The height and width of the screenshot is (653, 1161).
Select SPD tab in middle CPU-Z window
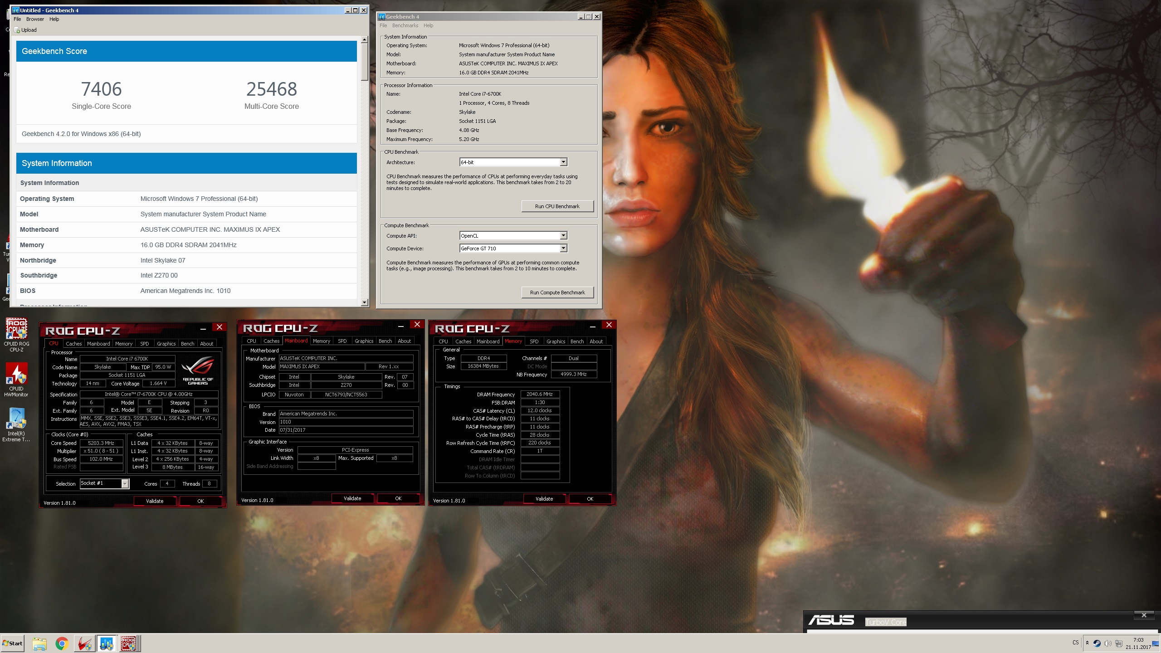point(342,341)
